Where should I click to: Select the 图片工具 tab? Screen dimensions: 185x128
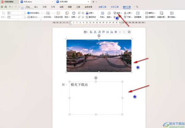127,7
